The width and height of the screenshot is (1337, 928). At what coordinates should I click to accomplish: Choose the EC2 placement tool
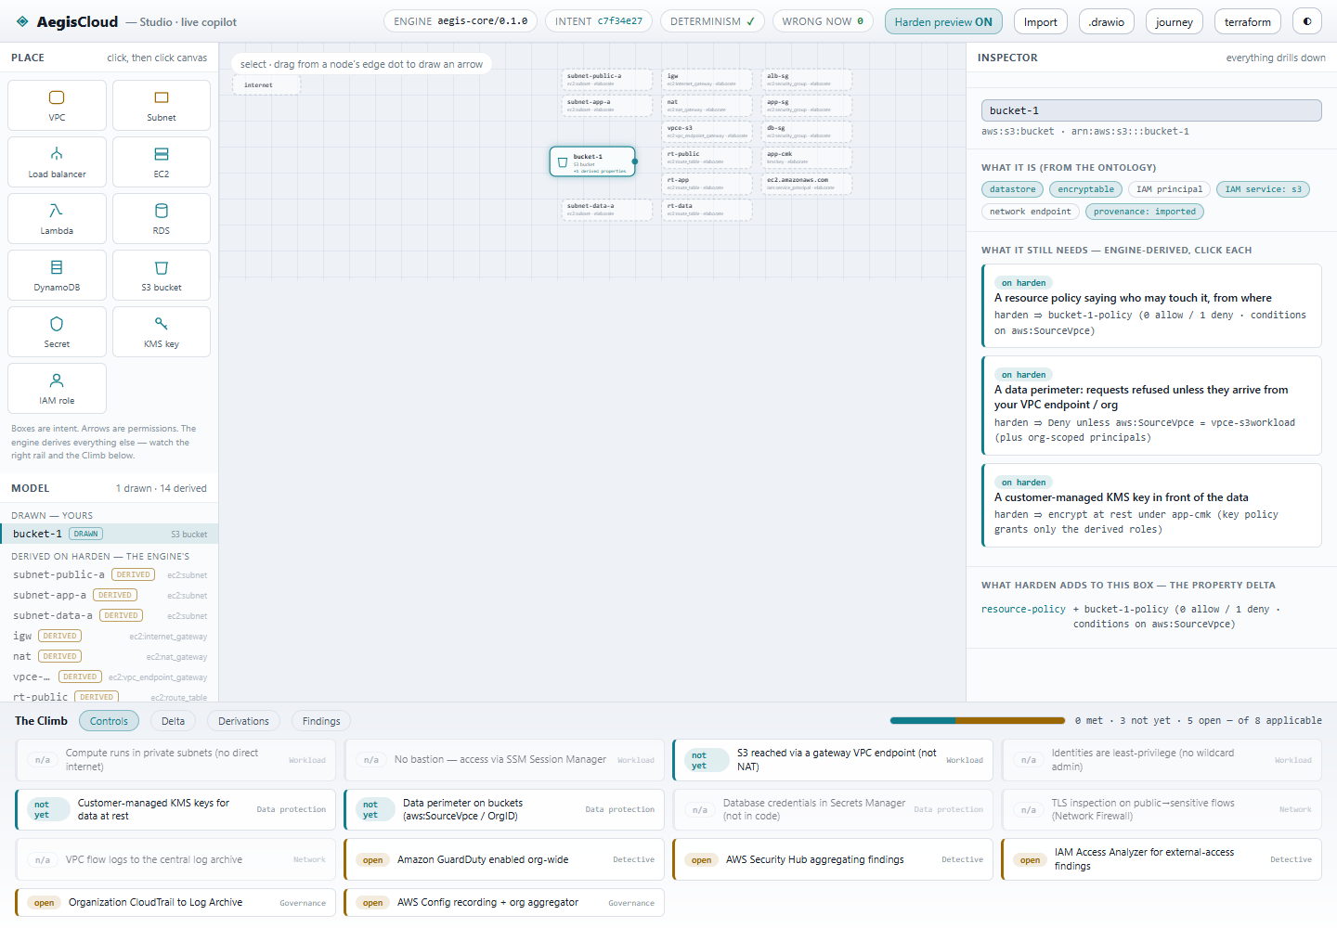coord(162,161)
